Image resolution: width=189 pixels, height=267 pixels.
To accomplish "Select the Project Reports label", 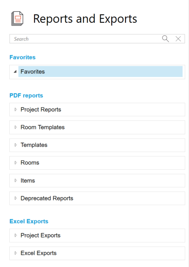I will pos(41,109).
